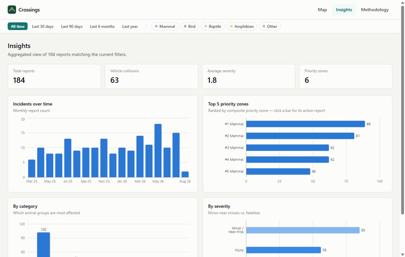405x257 pixels.
Task: Click the Priority zones card
Action: coord(346,77)
